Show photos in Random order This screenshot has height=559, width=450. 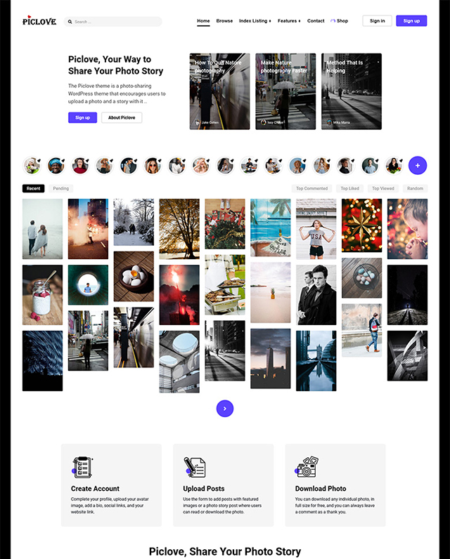[x=415, y=188]
